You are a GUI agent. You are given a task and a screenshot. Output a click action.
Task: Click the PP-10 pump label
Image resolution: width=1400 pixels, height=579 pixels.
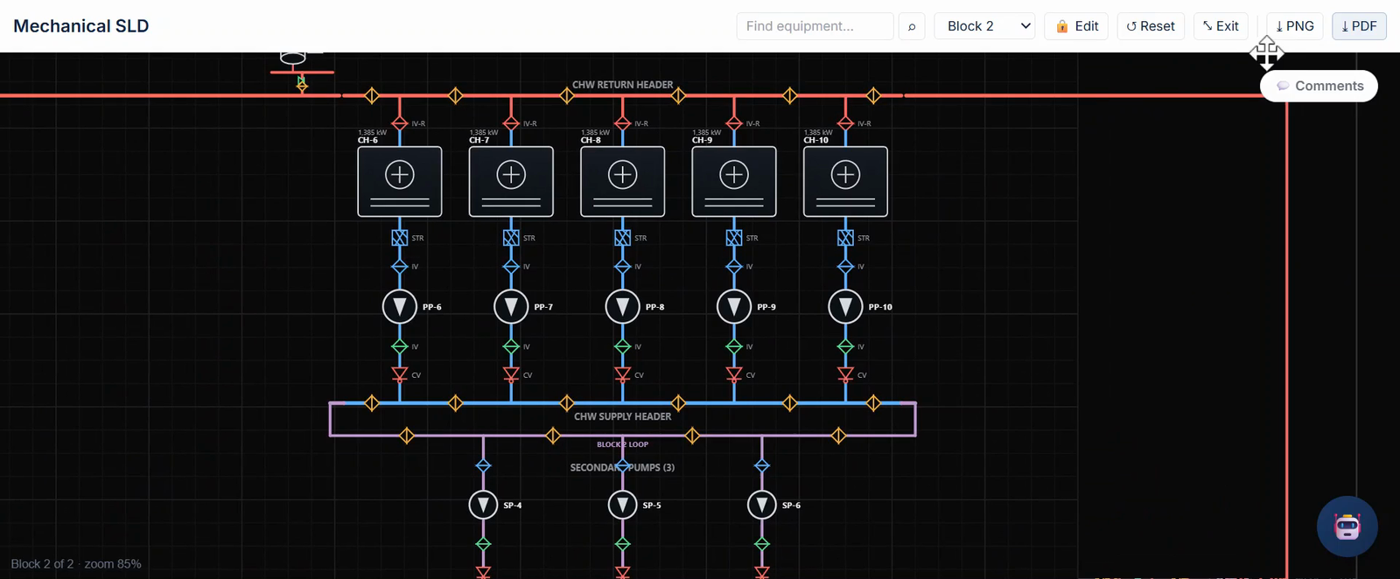880,307
